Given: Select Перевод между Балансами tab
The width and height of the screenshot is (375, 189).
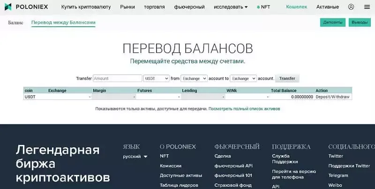Looking at the screenshot, I should 63,23.
